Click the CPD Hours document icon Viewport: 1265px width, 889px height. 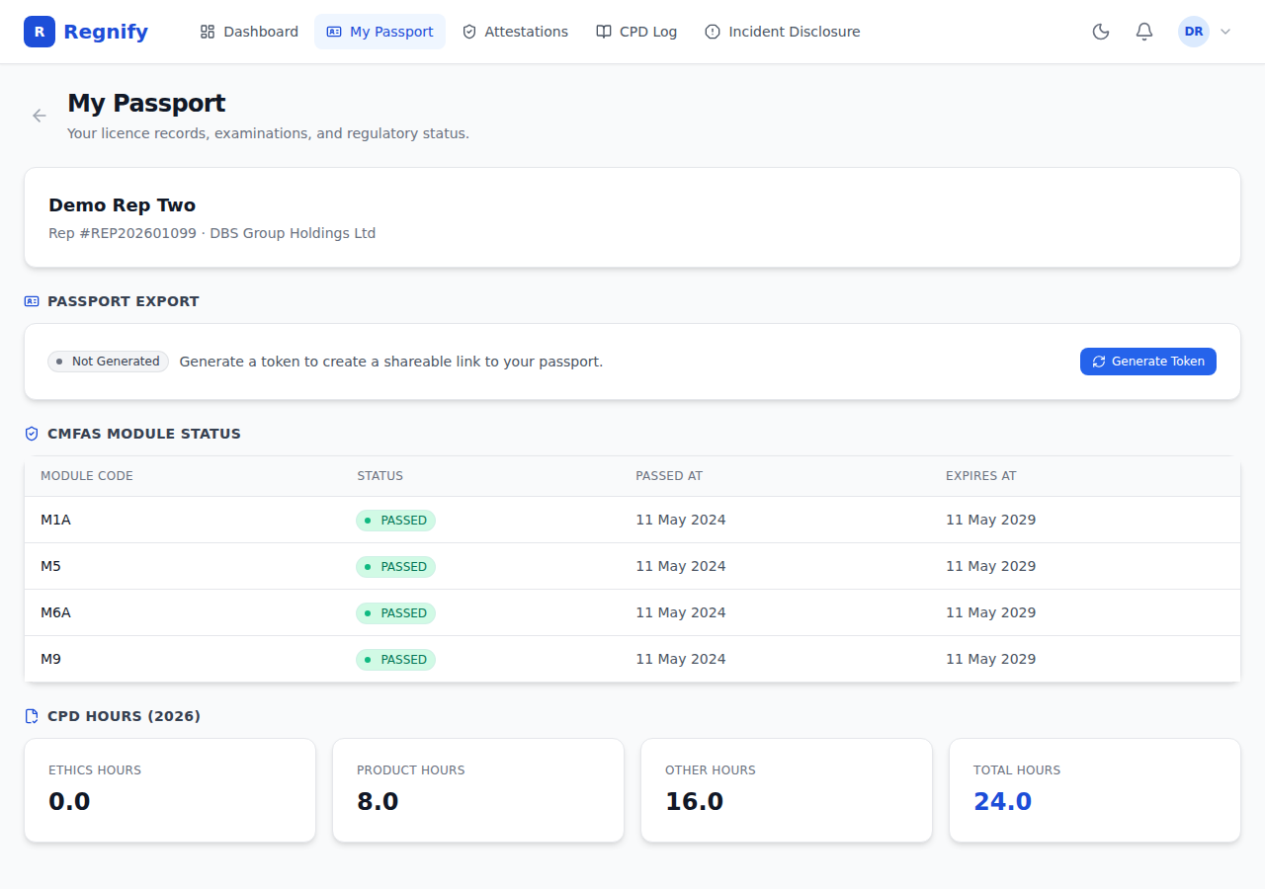(x=32, y=716)
